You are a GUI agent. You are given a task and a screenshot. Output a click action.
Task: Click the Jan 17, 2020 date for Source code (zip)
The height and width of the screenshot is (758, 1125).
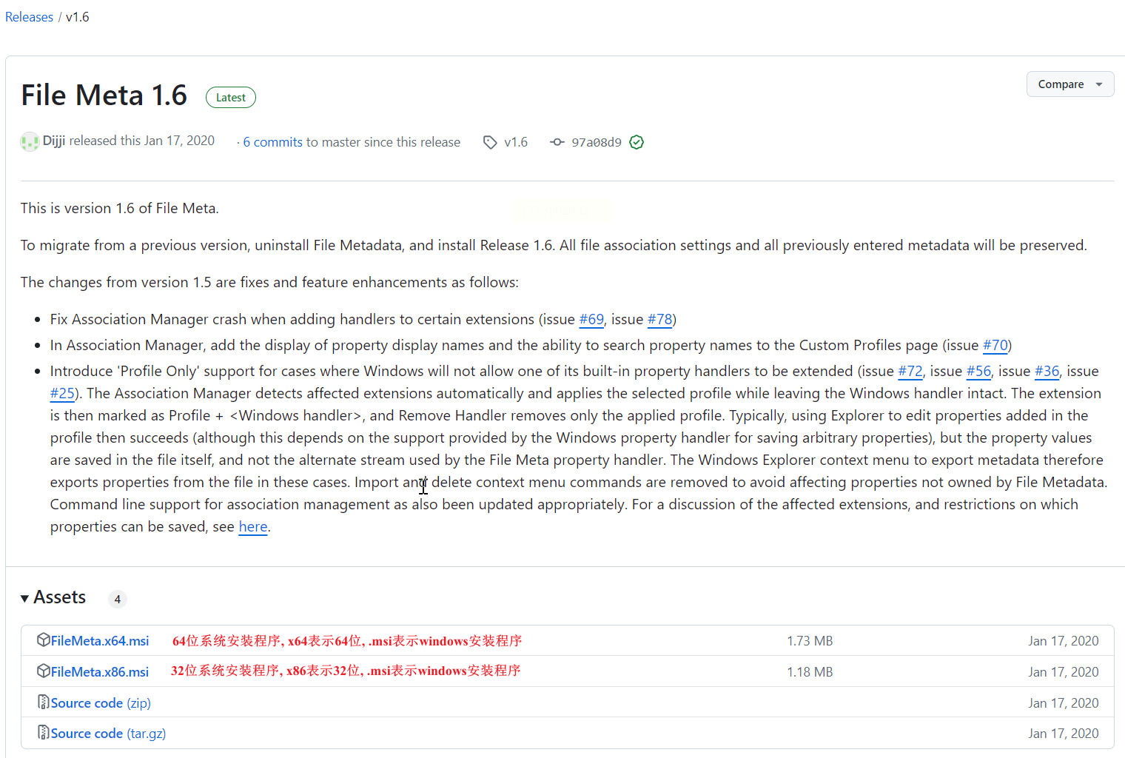coord(1064,702)
